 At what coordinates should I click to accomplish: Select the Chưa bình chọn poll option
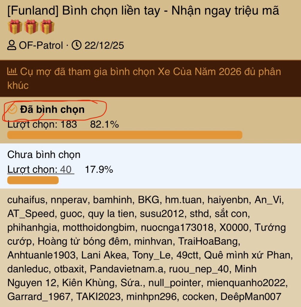(x=44, y=155)
